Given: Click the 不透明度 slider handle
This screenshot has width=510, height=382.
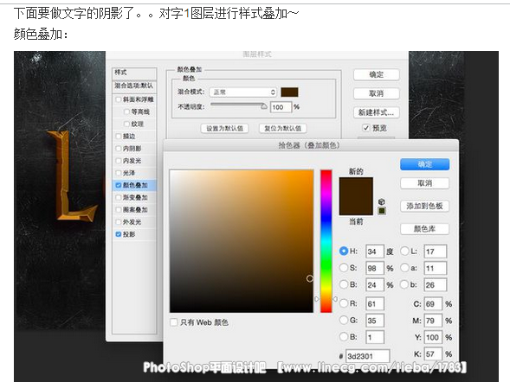Looking at the screenshot, I should coord(264,106).
